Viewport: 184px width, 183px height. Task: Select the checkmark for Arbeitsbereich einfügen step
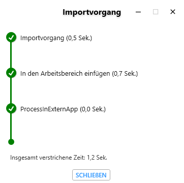11,73
